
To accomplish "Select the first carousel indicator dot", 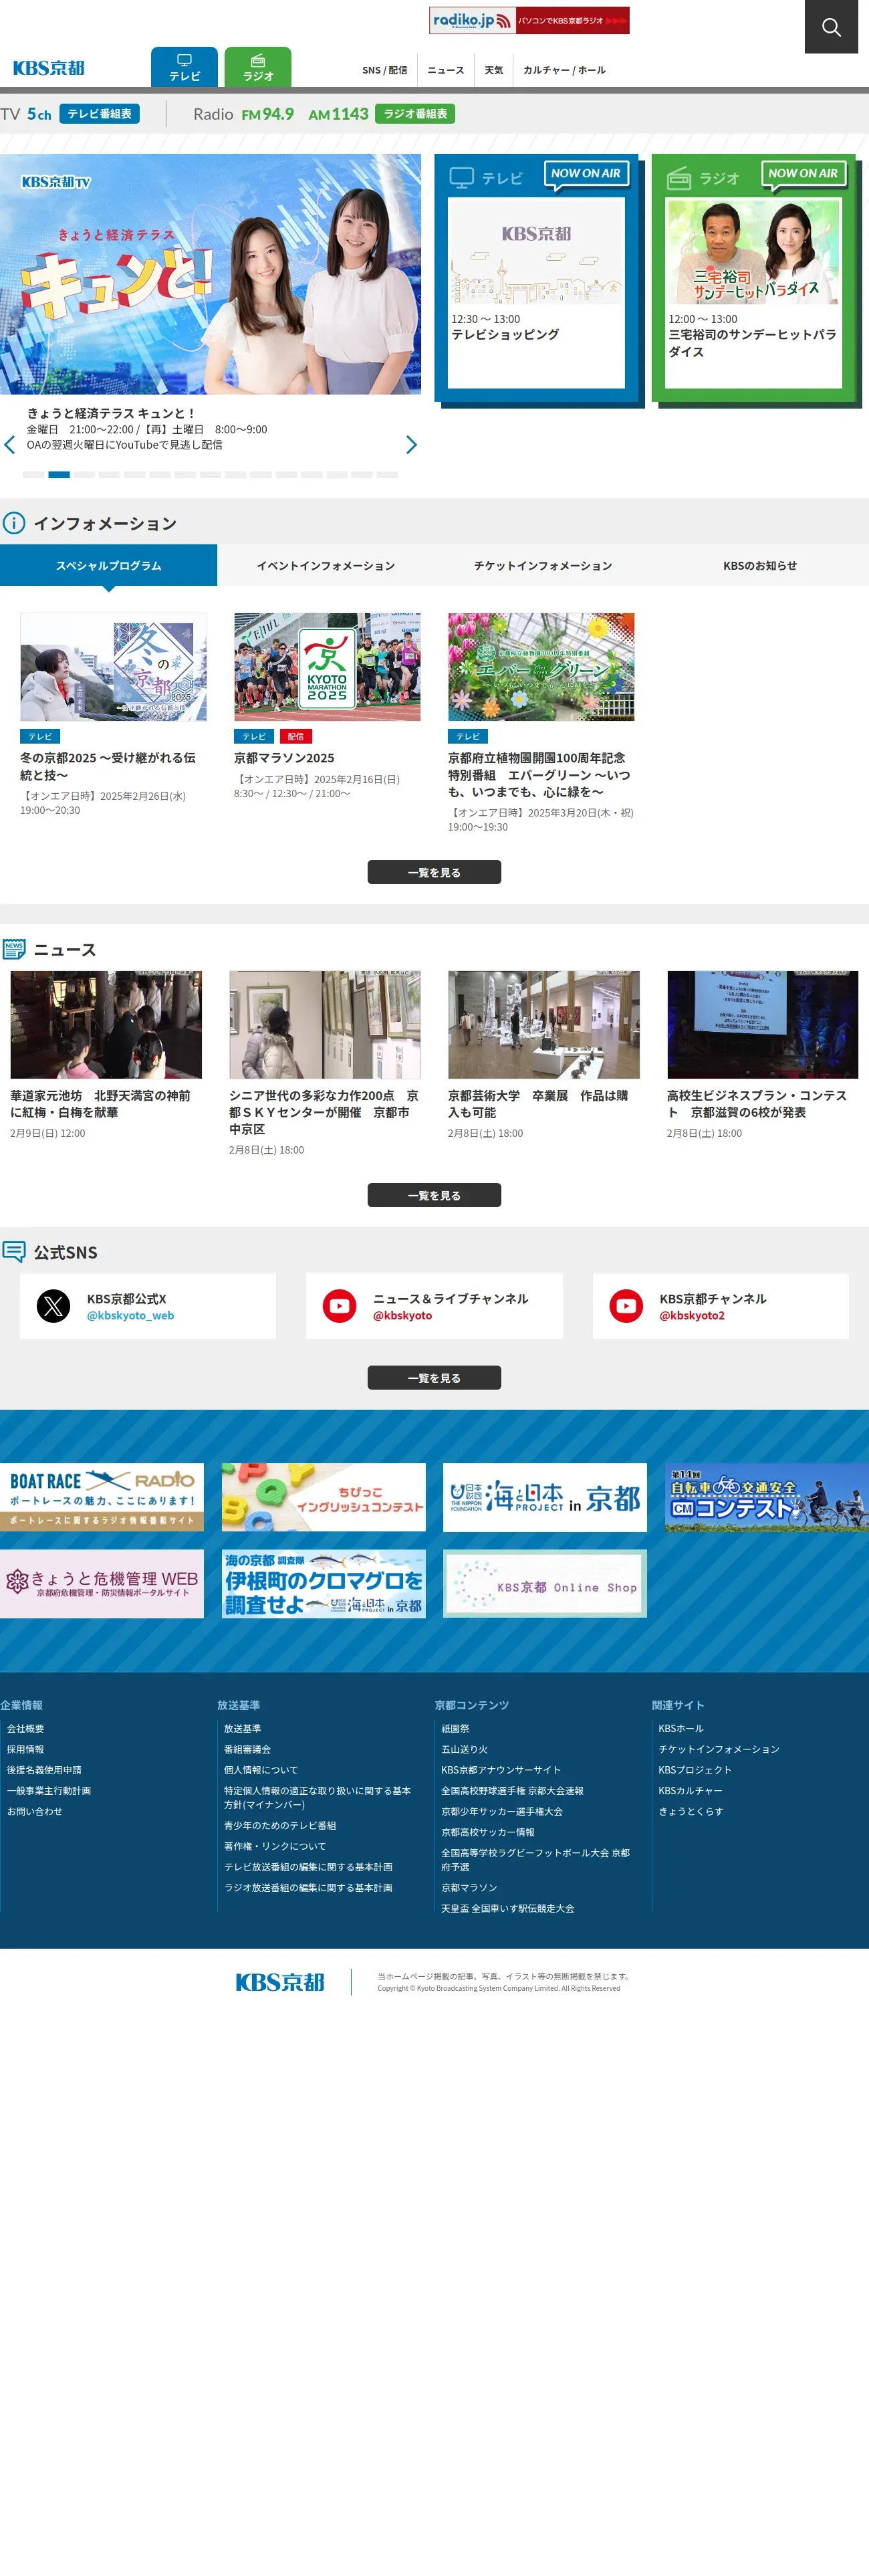I will click(34, 475).
